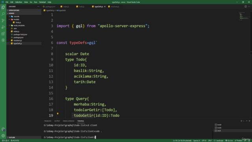This screenshot has height=142, width=252.
Task: Click the CRLF line ending status
Action: click(210, 140)
